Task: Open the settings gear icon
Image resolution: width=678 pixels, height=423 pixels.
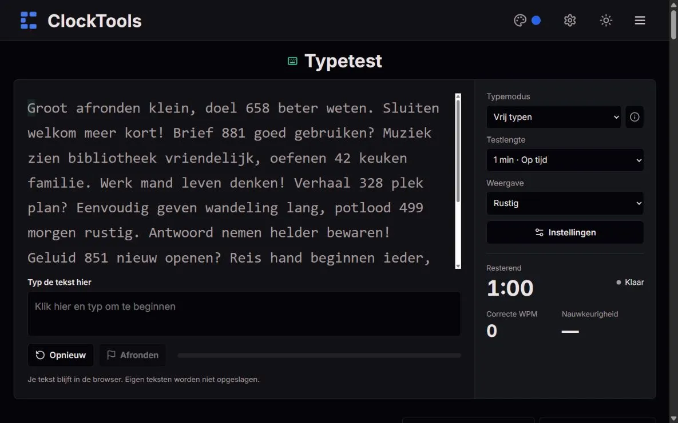Action: pos(569,21)
